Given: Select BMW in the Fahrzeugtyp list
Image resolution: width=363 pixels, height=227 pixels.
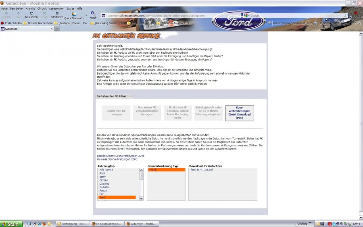Looking at the screenshot, I should click(102, 177).
